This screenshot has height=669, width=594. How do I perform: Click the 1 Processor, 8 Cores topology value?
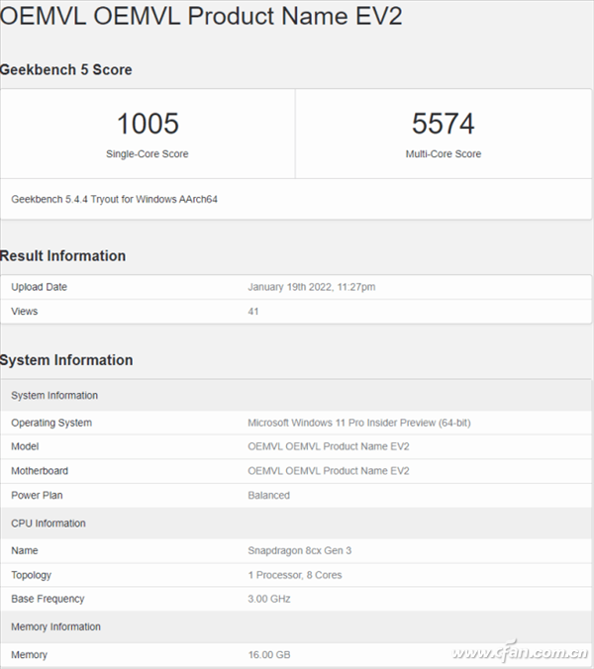[294, 575]
